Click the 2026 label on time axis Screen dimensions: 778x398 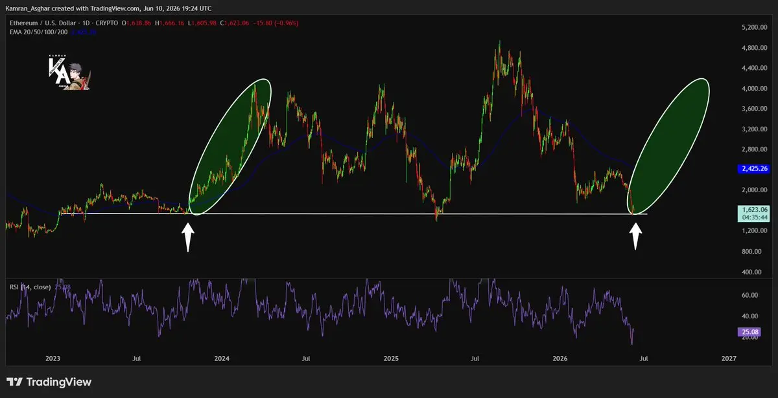(x=559, y=357)
